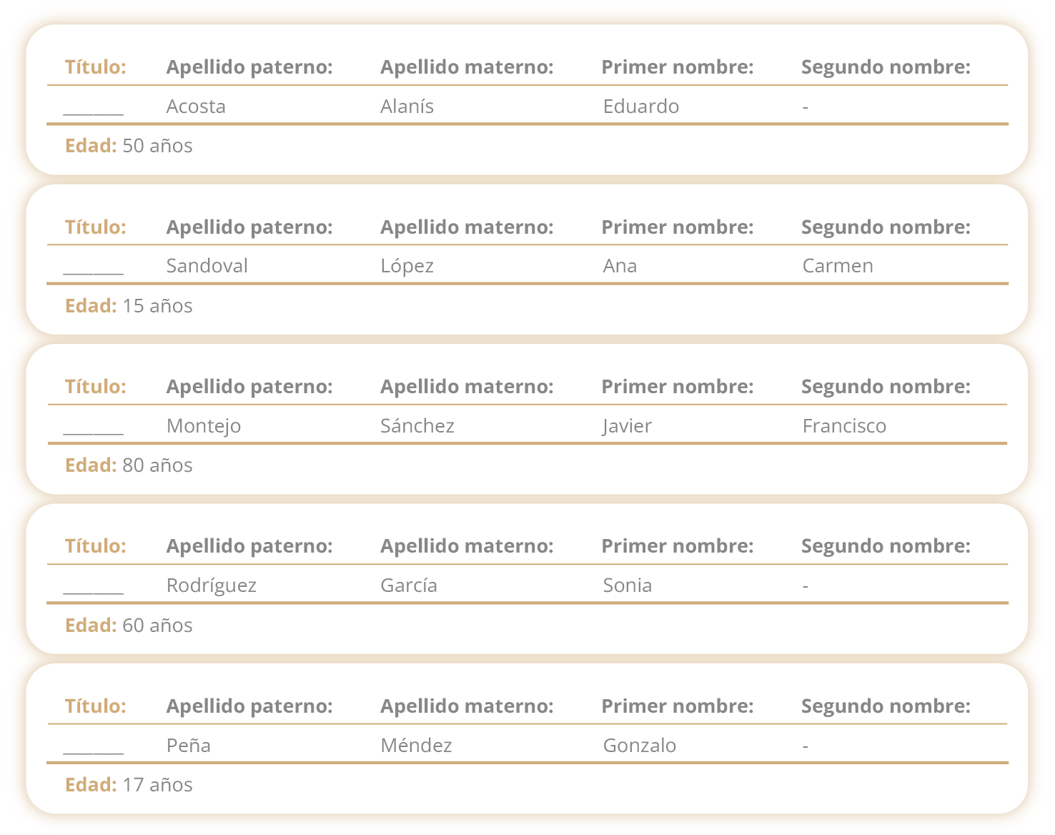Click the first name Eduardo
Image resolution: width=1055 pixels, height=835 pixels.
click(x=640, y=107)
